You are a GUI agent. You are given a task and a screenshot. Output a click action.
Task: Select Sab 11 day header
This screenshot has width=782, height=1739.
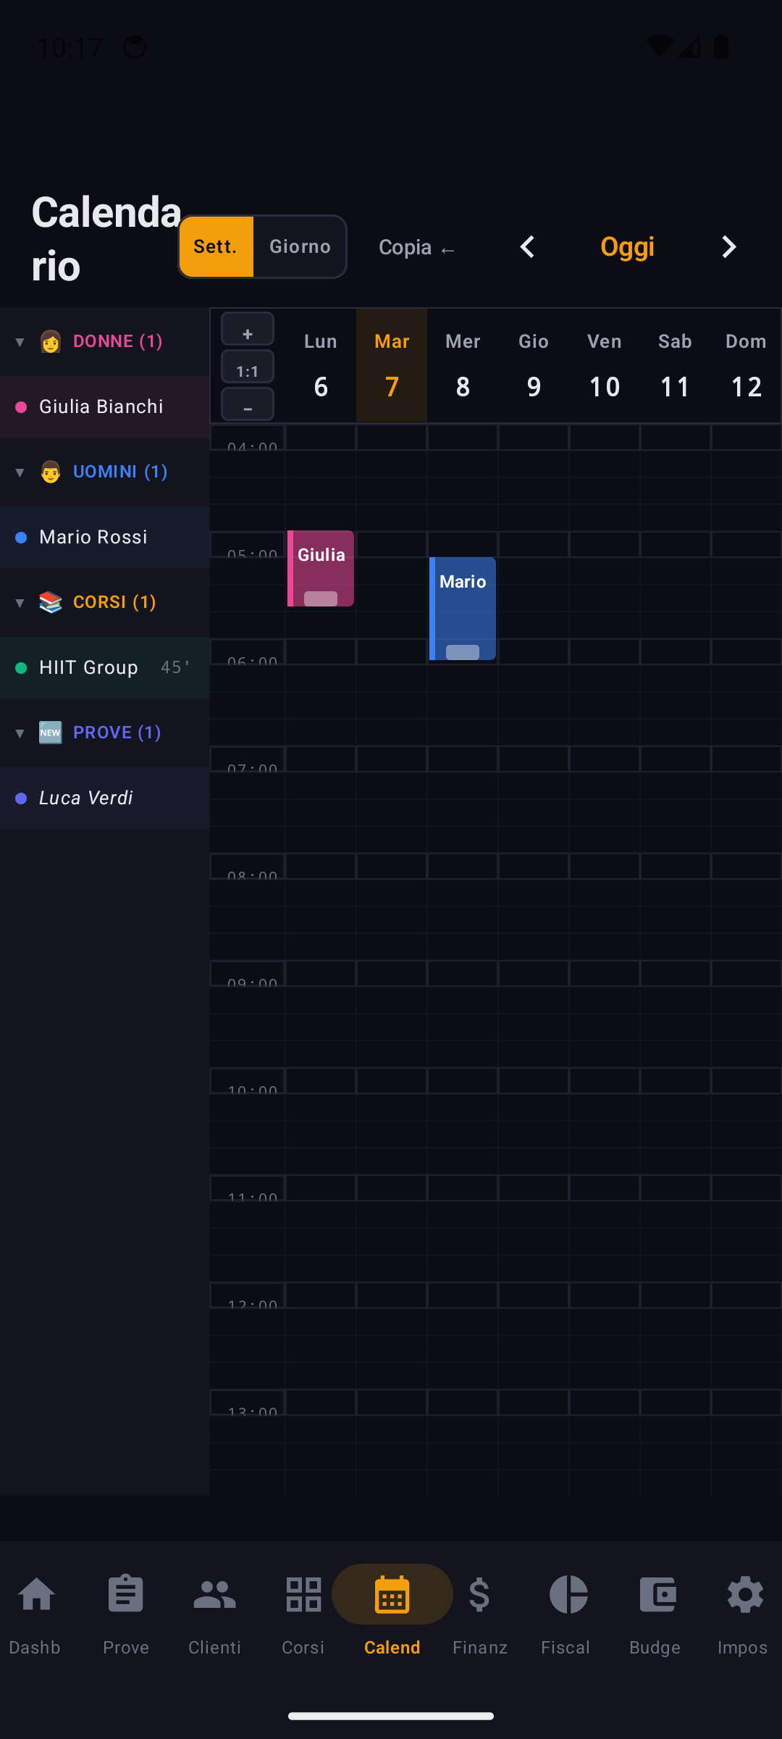pyautogui.click(x=676, y=365)
